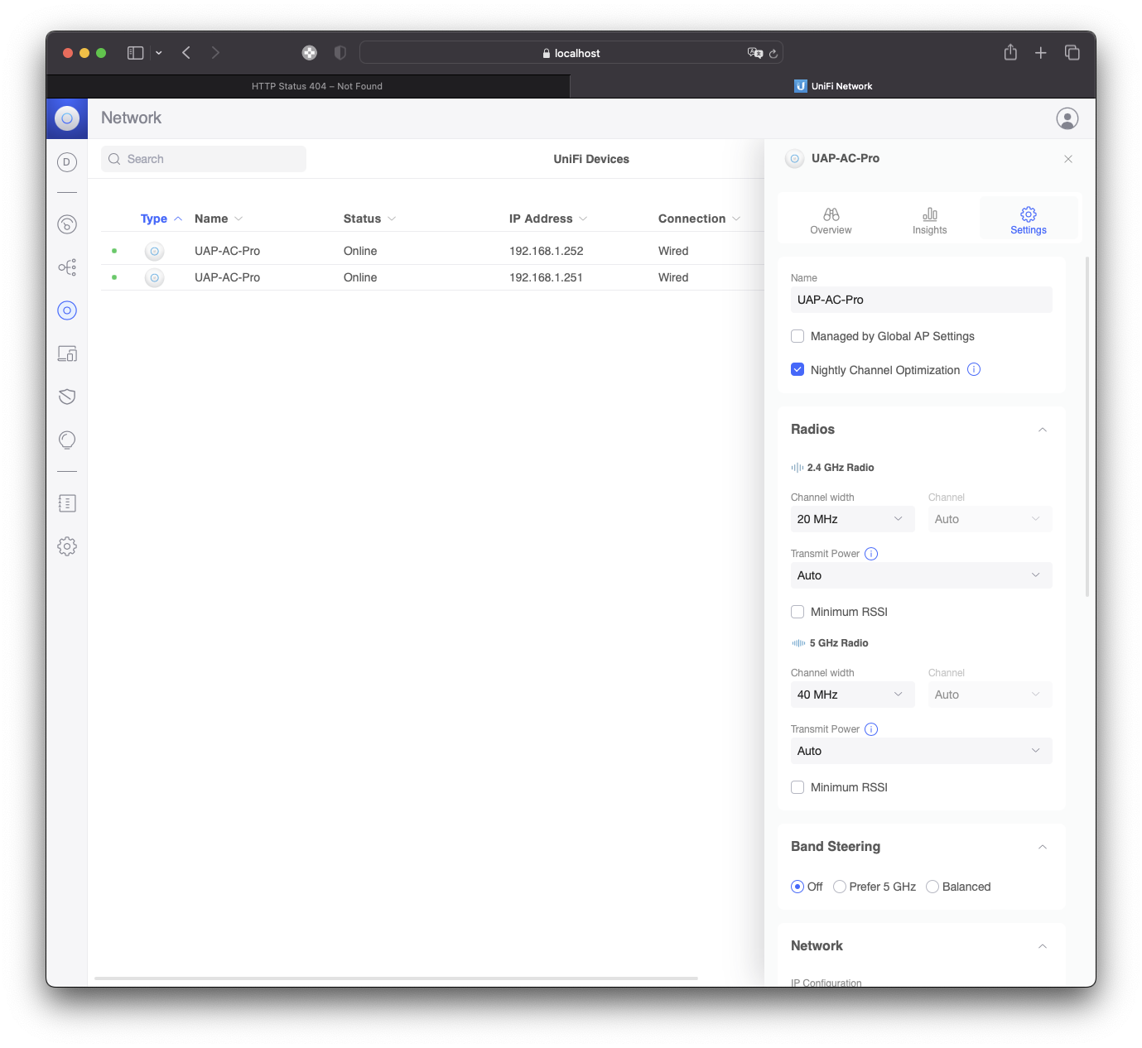Collapse the Network section

[x=1043, y=946]
